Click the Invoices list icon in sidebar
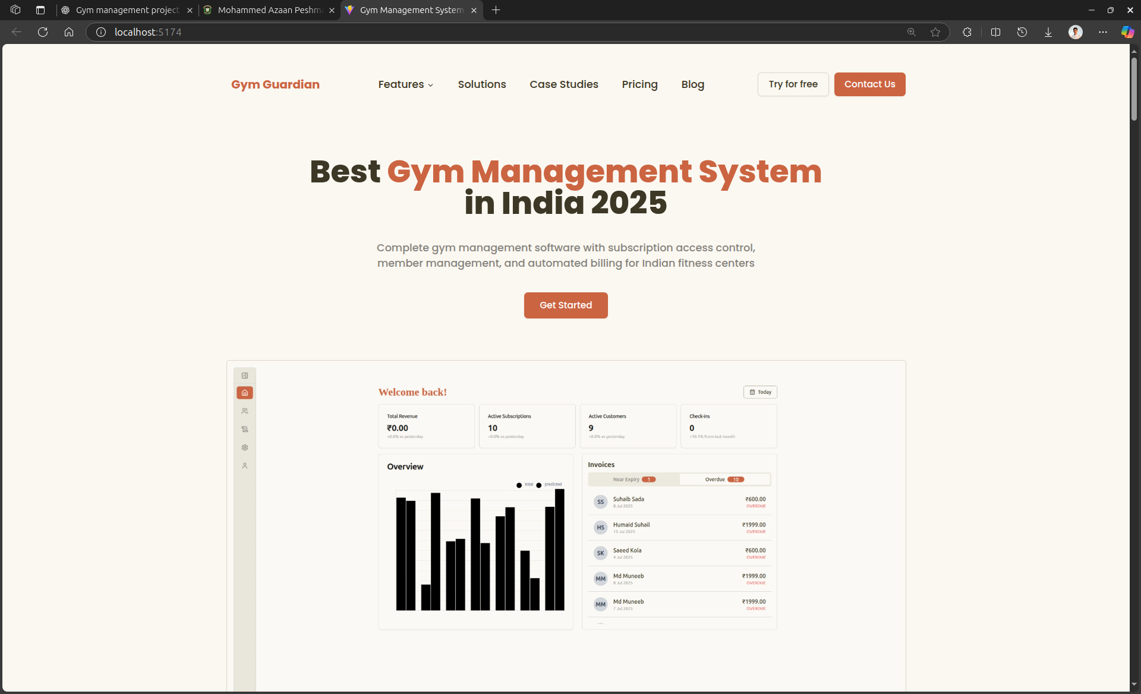Screen dimensions: 1141x694 click(x=245, y=429)
